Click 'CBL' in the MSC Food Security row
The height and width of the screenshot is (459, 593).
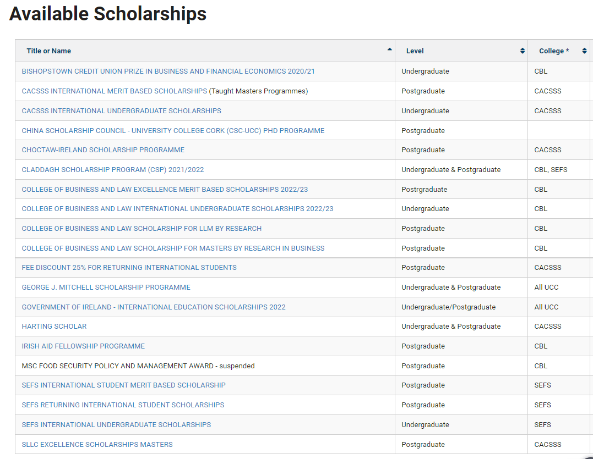541,366
